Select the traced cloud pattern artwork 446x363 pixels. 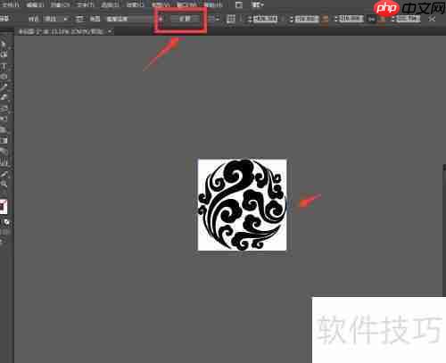(x=243, y=205)
